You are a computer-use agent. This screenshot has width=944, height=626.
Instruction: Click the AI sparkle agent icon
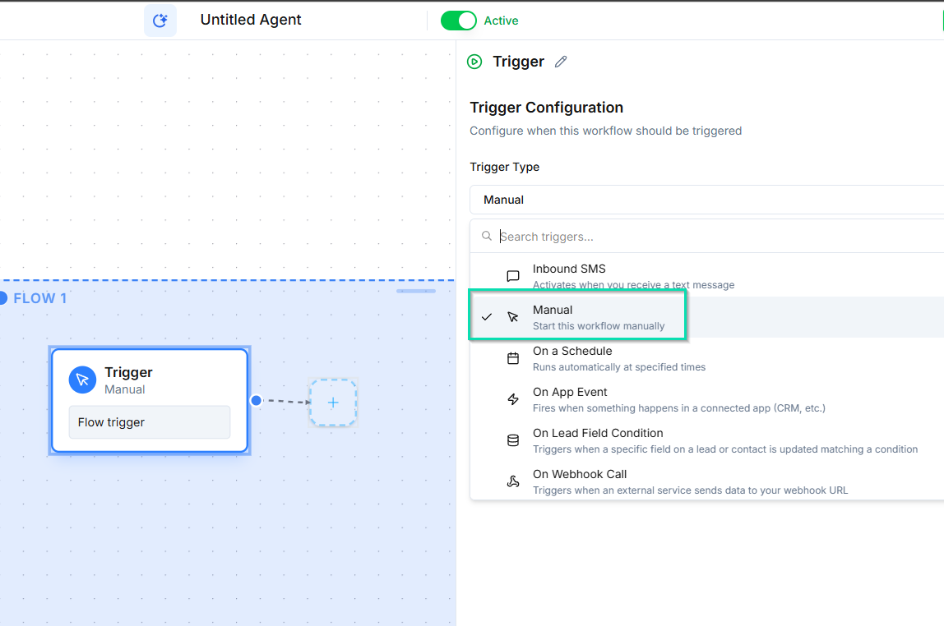pos(160,21)
